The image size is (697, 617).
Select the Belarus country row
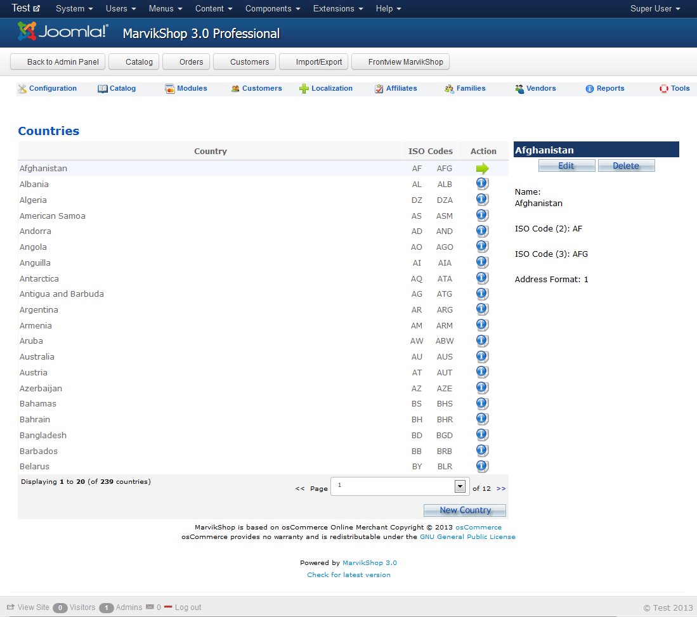click(263, 466)
